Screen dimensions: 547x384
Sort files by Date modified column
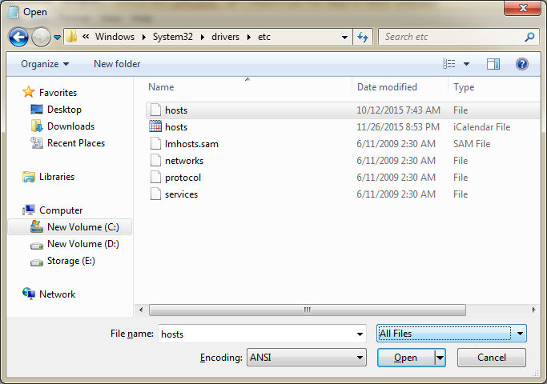pyautogui.click(x=387, y=87)
